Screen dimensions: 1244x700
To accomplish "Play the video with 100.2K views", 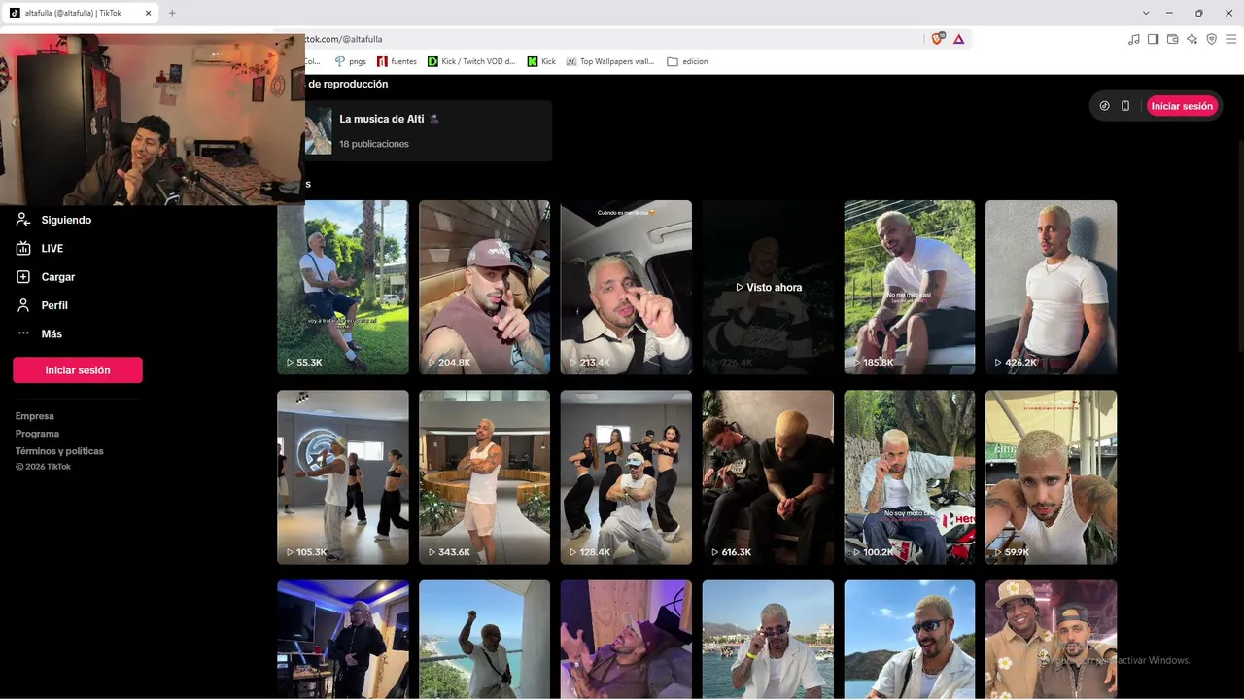I will [x=910, y=477].
